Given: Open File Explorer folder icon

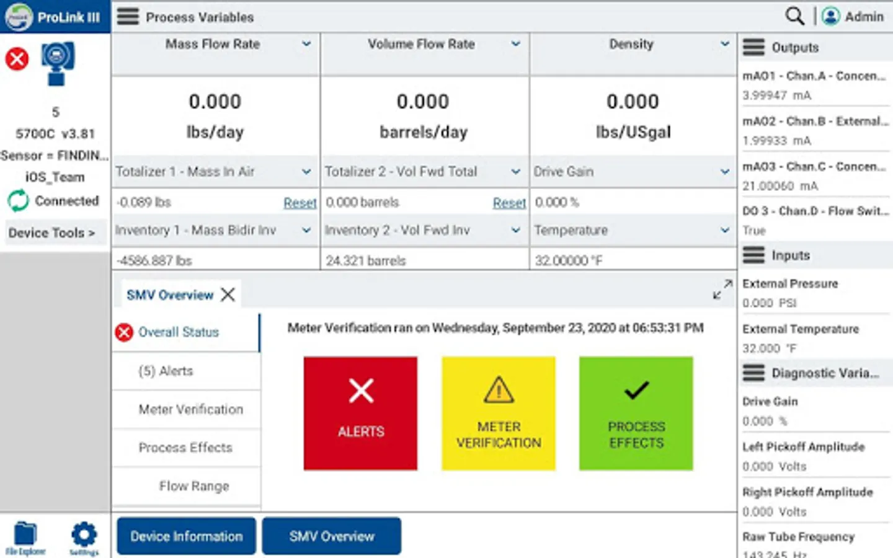Looking at the screenshot, I should coord(25,538).
